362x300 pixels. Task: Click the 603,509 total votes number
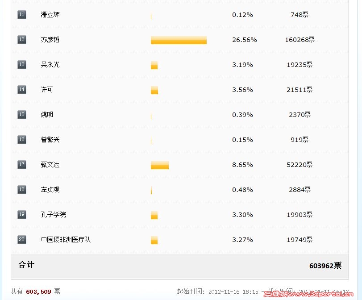(38, 292)
